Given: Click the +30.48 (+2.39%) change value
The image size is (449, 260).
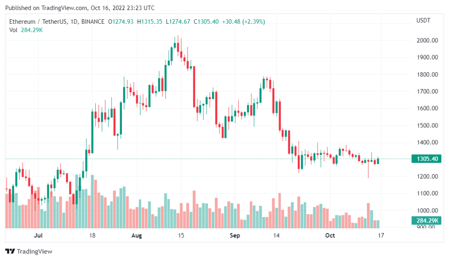Looking at the screenshot, I should [x=248, y=21].
